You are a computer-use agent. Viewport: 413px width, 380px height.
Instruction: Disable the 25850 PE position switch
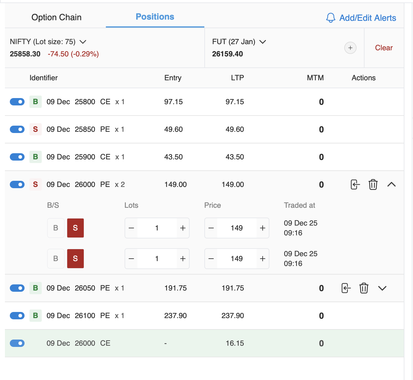pyautogui.click(x=17, y=129)
